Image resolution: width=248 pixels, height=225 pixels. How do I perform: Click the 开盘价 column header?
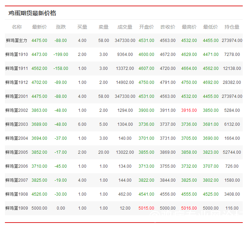pyautogui.click(x=146, y=27)
